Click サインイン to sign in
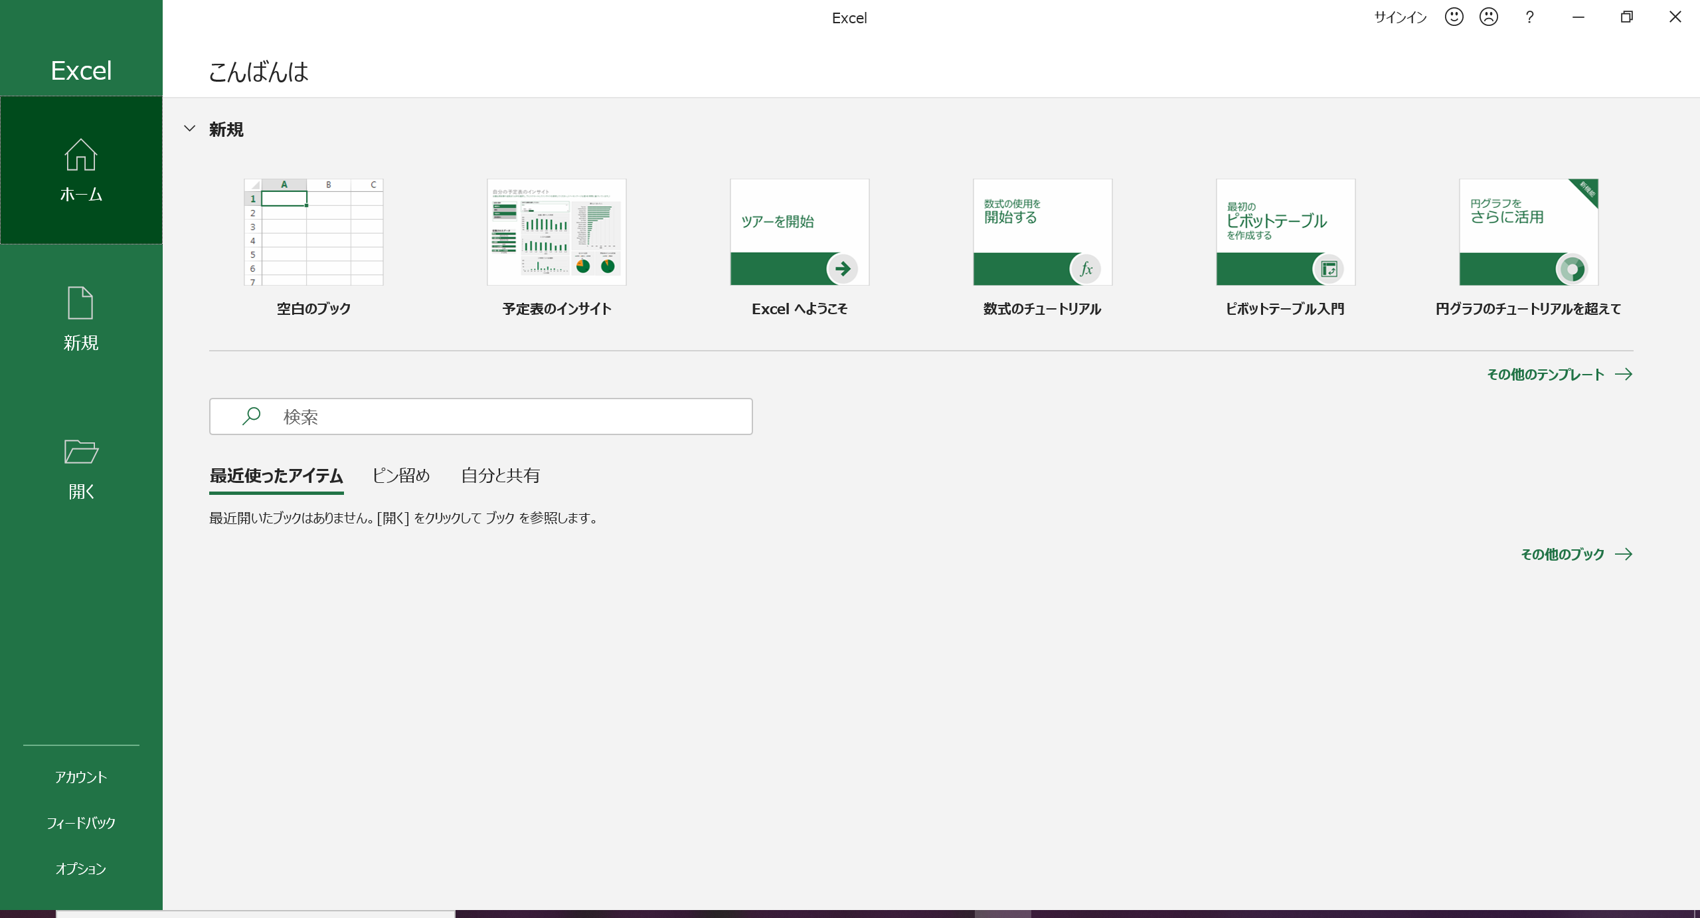Viewport: 1700px width, 918px height. coord(1400,18)
